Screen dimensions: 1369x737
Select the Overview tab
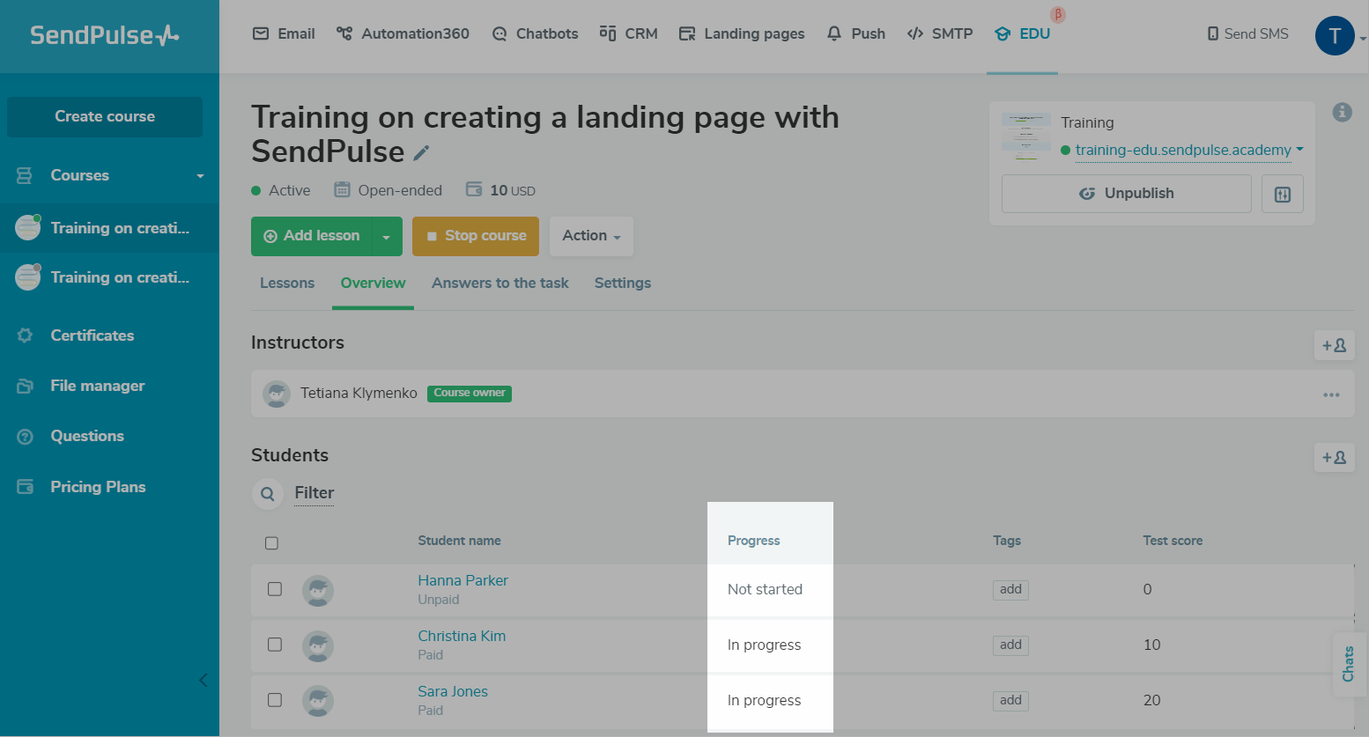(x=373, y=284)
